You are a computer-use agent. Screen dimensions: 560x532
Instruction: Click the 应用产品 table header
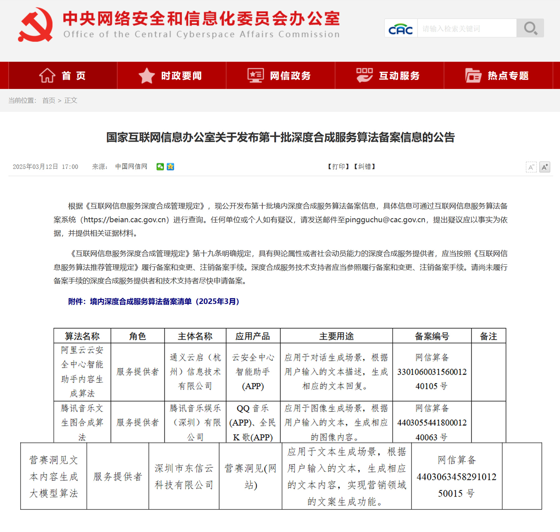tap(253, 336)
